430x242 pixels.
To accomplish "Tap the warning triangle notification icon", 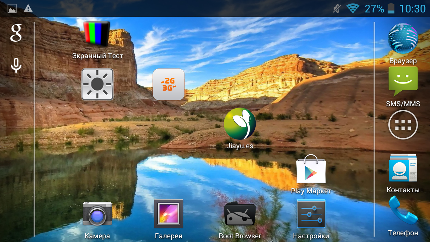I will (x=28, y=9).
